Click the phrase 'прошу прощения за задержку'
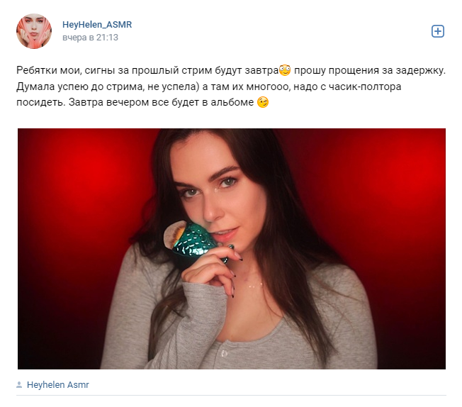This screenshot has height=407, width=462. click(370, 70)
